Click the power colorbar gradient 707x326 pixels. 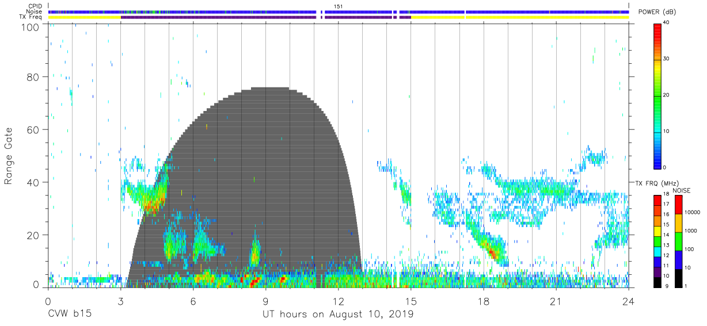coord(657,95)
